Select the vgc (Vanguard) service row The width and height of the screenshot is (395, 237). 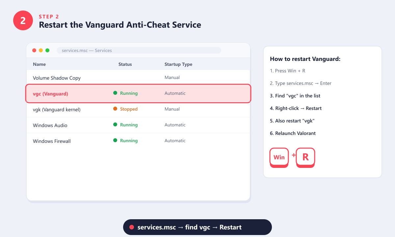pyautogui.click(x=138, y=93)
